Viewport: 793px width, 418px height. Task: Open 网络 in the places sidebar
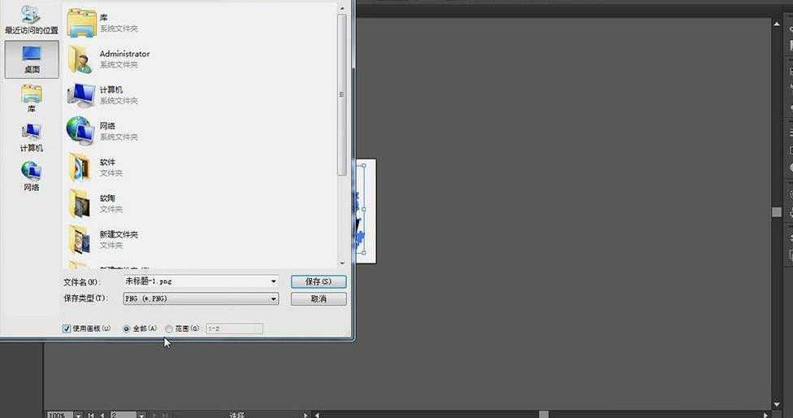(x=31, y=176)
